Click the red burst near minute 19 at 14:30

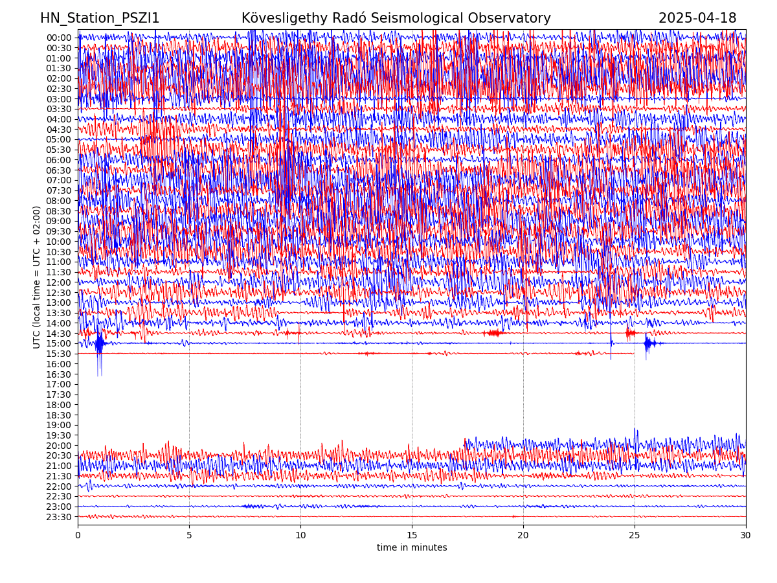pos(495,333)
